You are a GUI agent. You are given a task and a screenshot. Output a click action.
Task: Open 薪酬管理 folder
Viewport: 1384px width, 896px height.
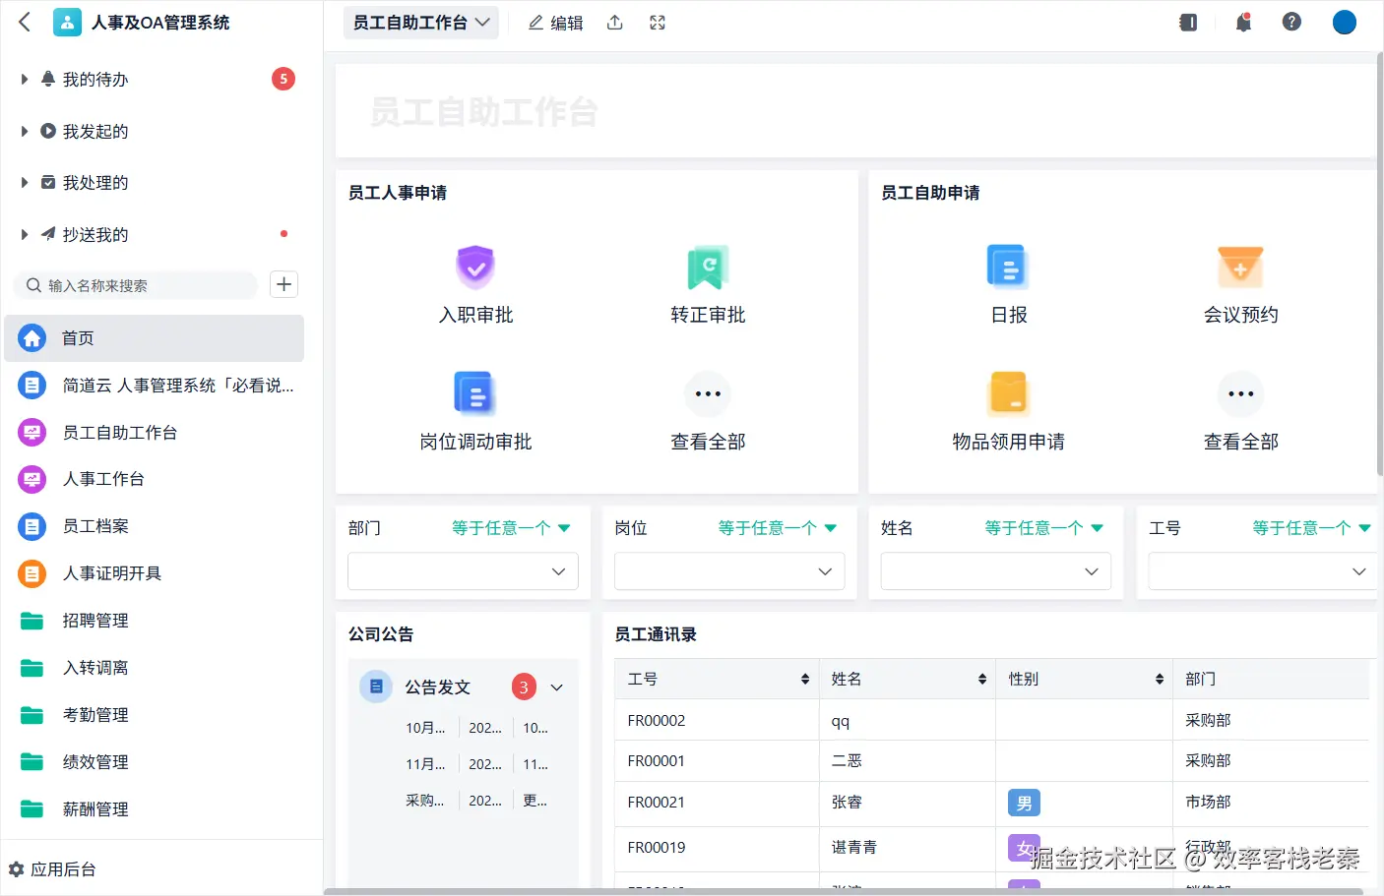coord(155,809)
